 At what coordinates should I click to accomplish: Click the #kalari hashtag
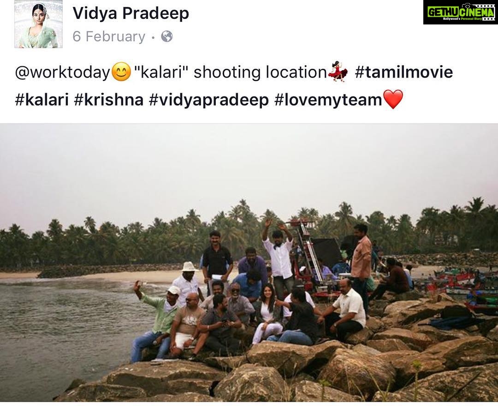tap(42, 100)
